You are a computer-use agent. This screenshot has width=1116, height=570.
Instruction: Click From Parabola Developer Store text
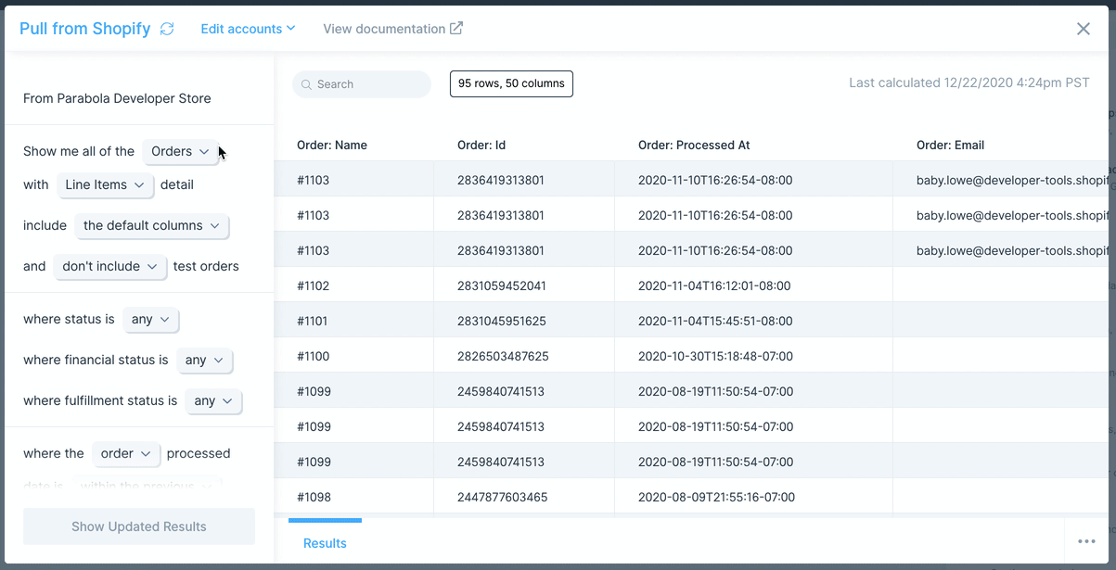click(x=117, y=98)
